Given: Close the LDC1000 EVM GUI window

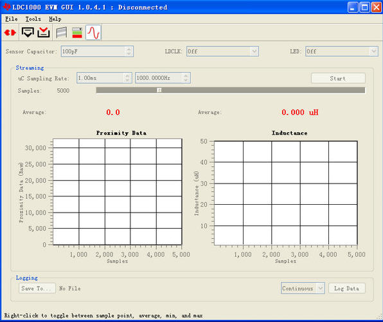Looking at the screenshot, I should 377,7.
